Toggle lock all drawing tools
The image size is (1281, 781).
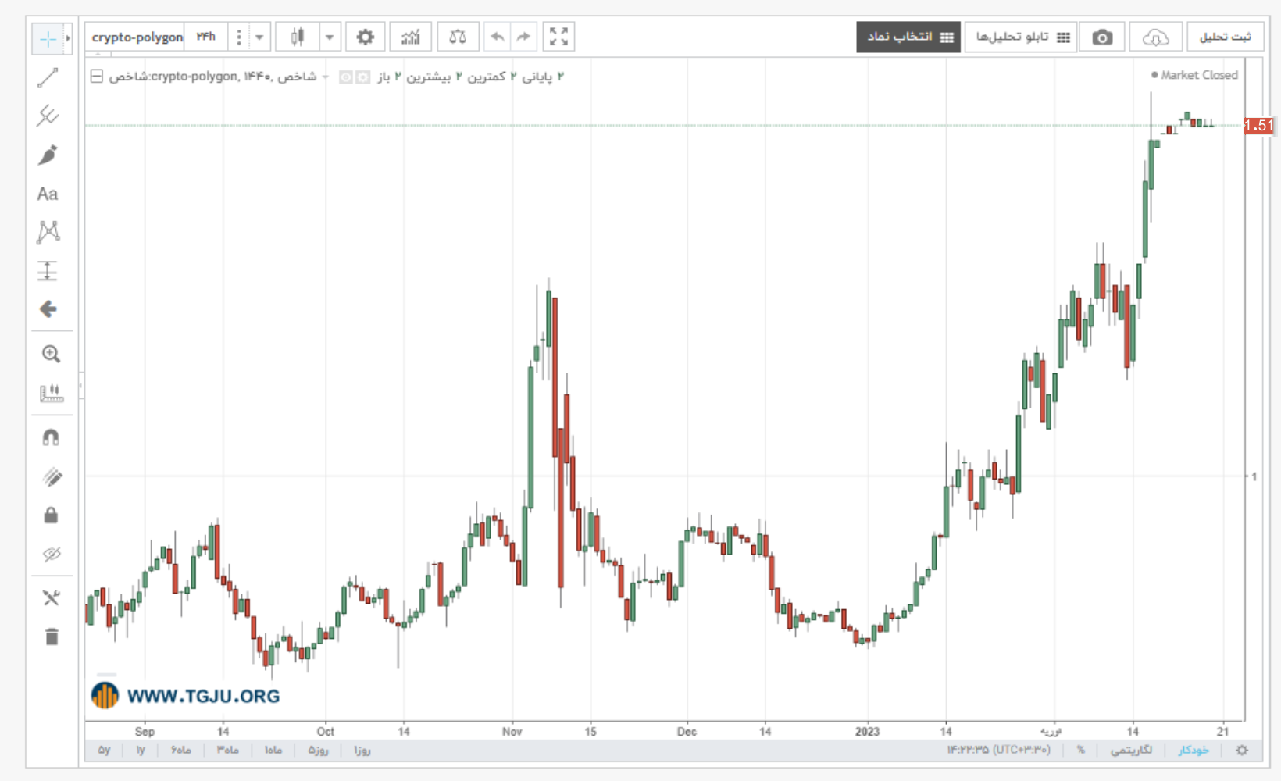51,515
